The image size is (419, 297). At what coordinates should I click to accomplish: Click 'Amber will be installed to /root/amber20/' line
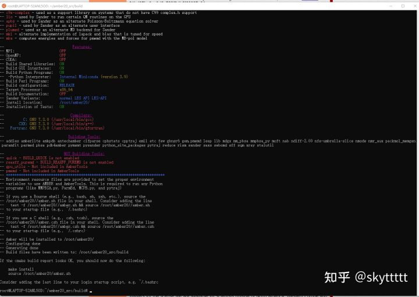[x=50, y=239]
